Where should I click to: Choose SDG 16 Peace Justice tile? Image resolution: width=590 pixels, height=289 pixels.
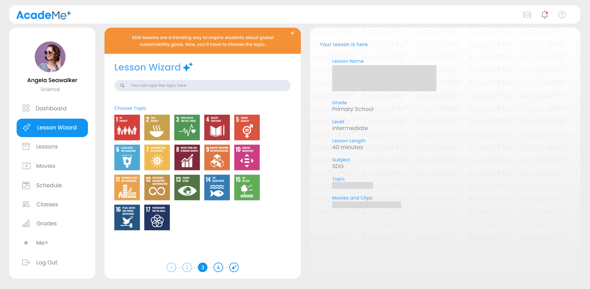point(127,217)
